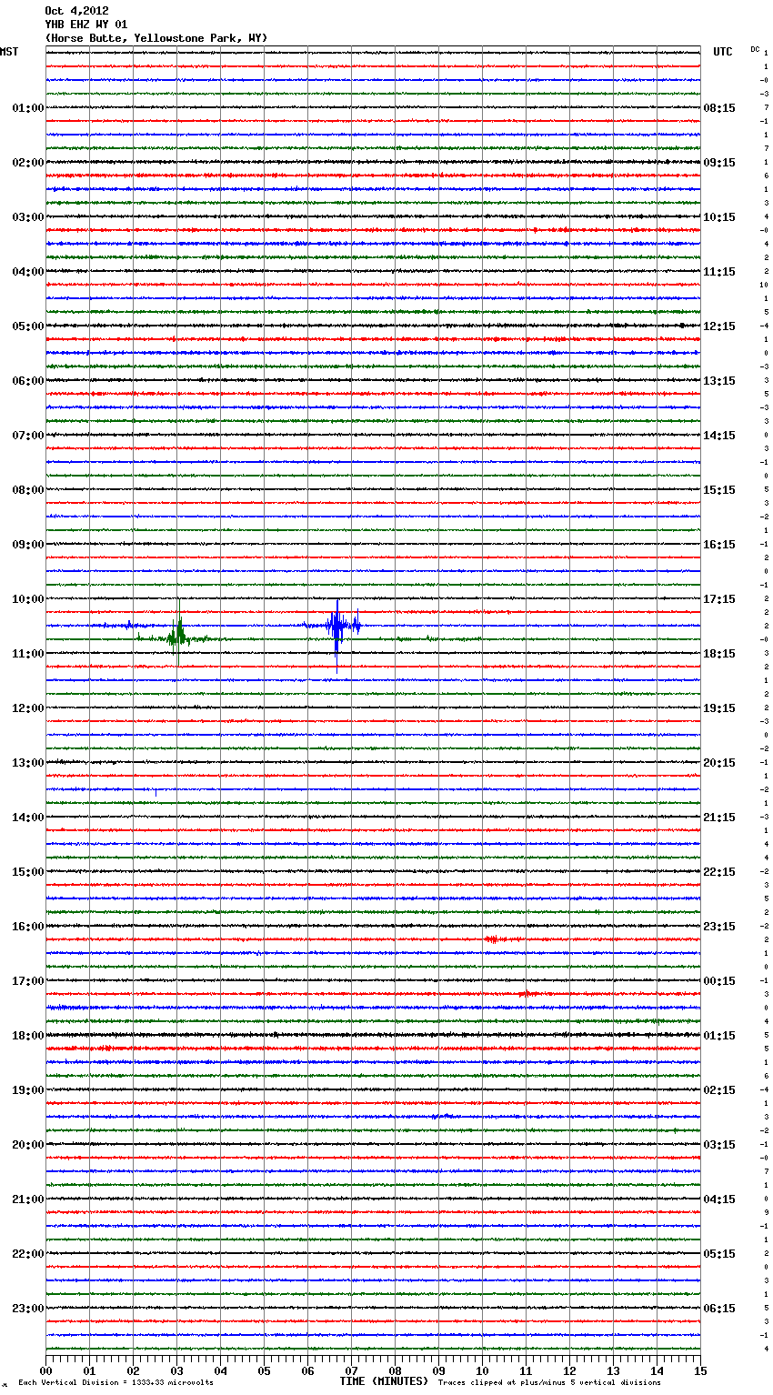Click the '15:15' UTC time label
The image size is (773, 1395).
(719, 490)
